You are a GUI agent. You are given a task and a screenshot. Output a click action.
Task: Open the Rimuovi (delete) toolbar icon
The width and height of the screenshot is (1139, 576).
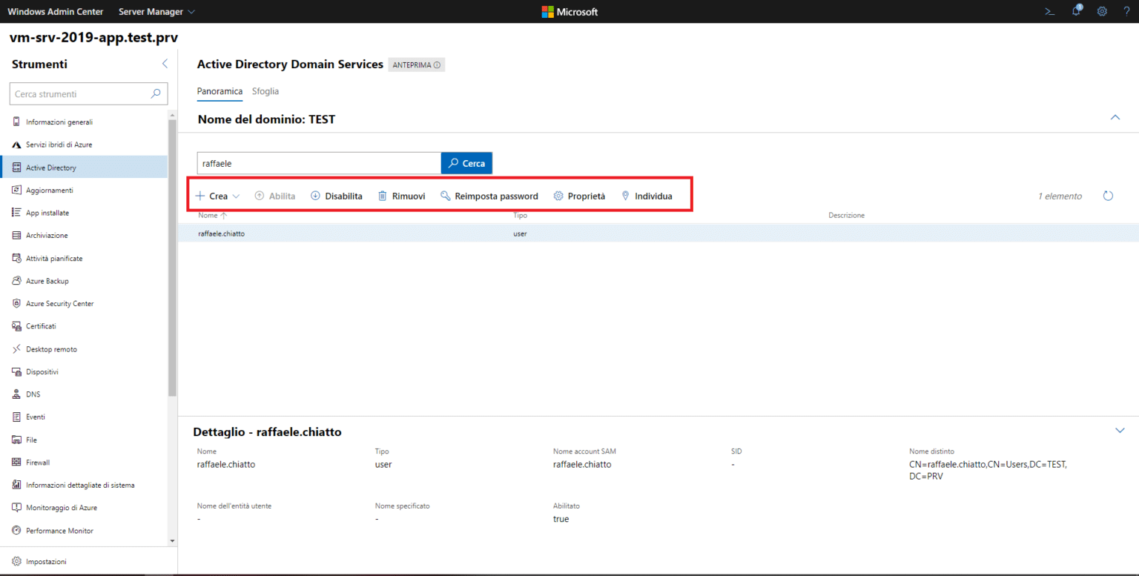pyautogui.click(x=401, y=196)
